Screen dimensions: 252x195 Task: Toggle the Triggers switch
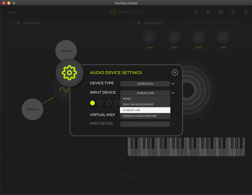[x=17, y=23]
